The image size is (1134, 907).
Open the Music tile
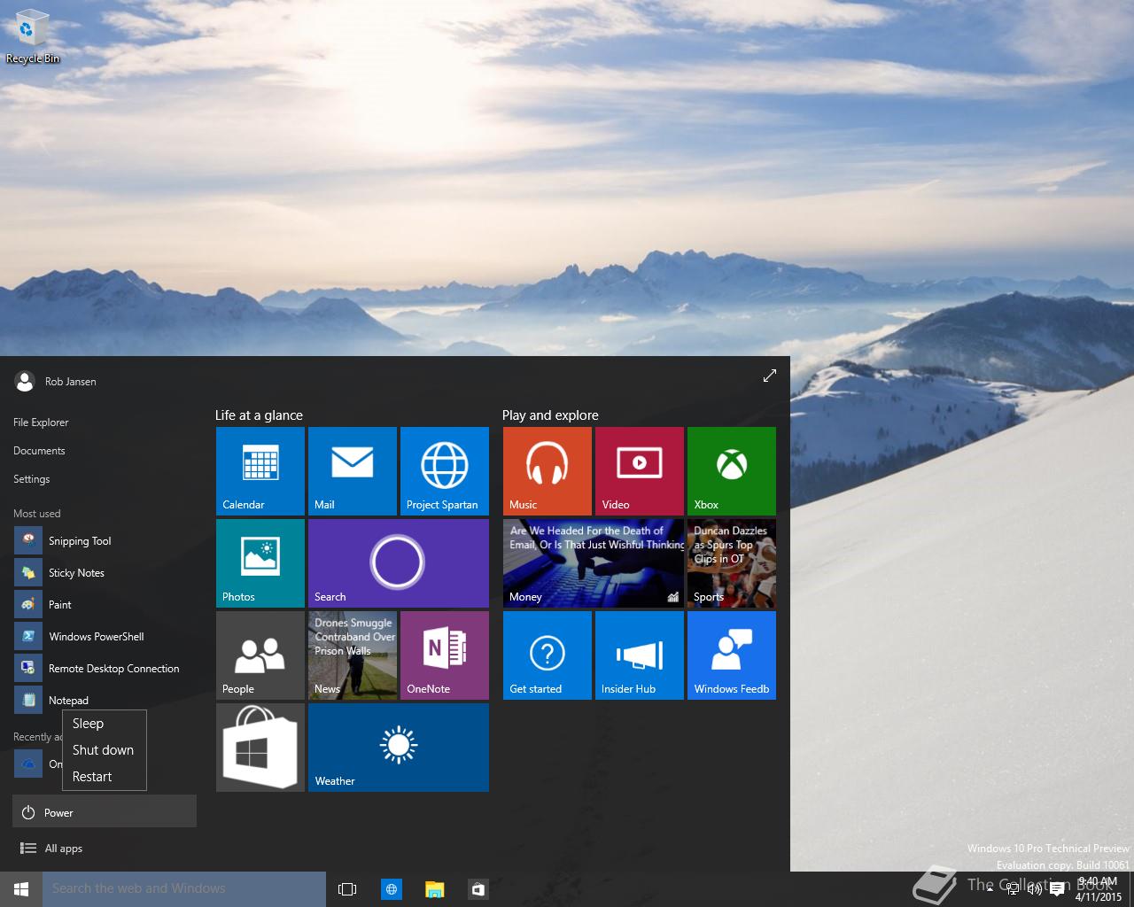tap(548, 471)
